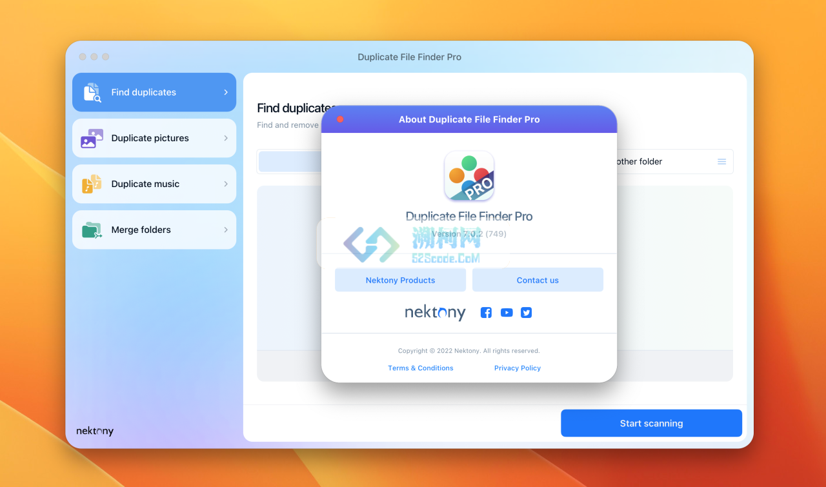Open Nektony's Twitter icon
This screenshot has height=487, width=826.
(527, 312)
